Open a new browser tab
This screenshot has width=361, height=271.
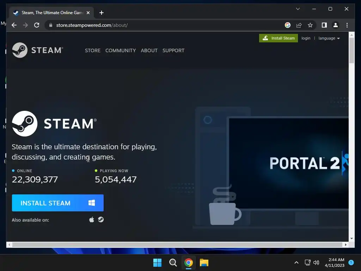pyautogui.click(x=101, y=13)
